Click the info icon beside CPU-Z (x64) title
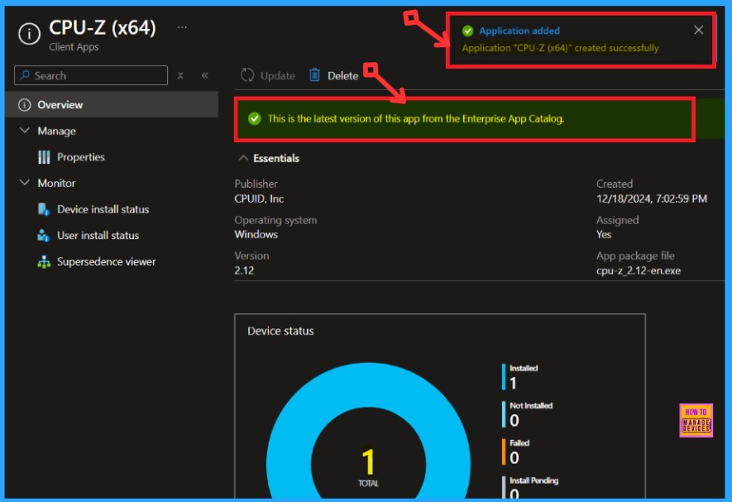The width and height of the screenshot is (732, 502). tap(29, 34)
